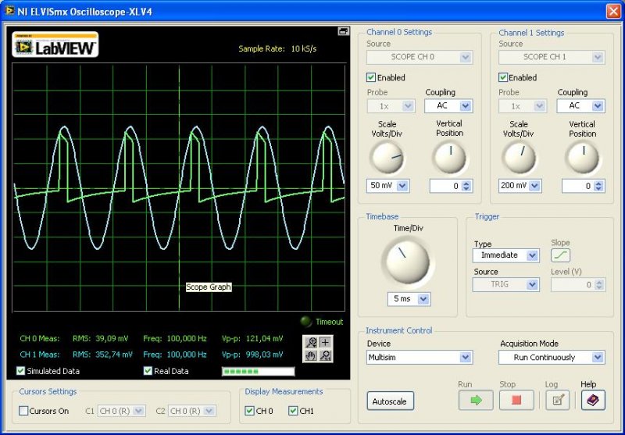Click Channel 1 vertical position stepper arrows

tap(598, 186)
